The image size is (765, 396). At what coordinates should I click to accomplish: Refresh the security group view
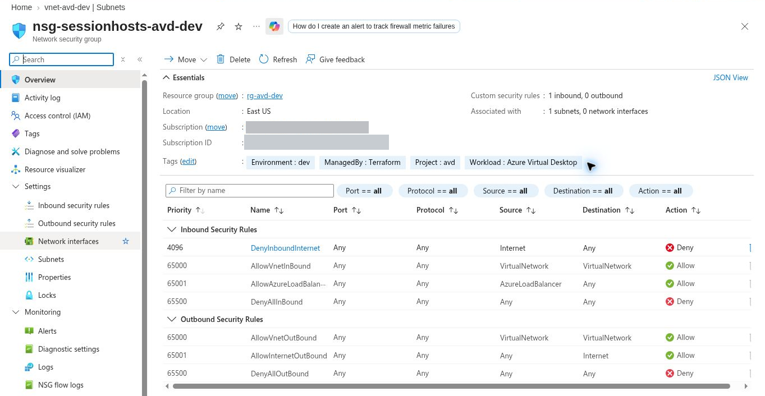[x=278, y=59]
